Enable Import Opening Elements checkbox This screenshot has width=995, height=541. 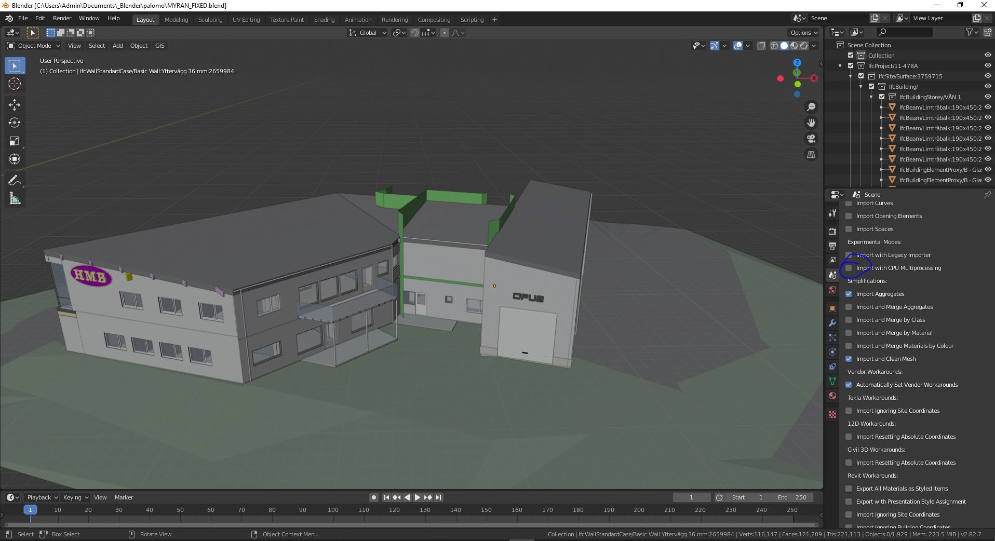click(849, 216)
